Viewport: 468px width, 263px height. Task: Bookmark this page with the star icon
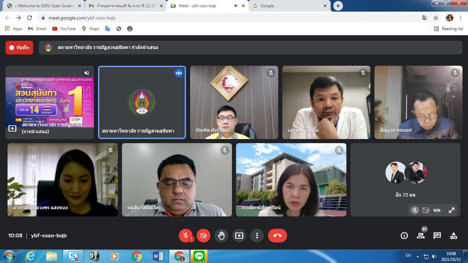[x=436, y=18]
